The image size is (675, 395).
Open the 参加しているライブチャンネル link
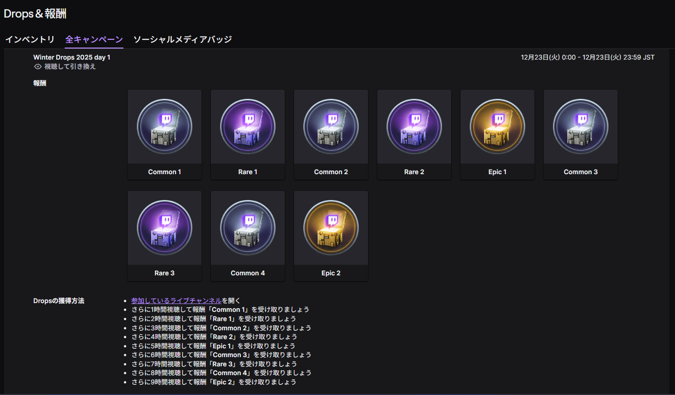pos(176,301)
